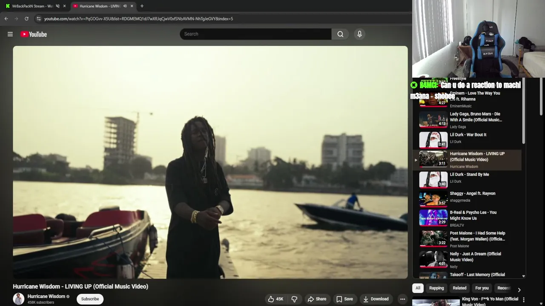
Task: Select the For you filter chip
Action: point(482,288)
